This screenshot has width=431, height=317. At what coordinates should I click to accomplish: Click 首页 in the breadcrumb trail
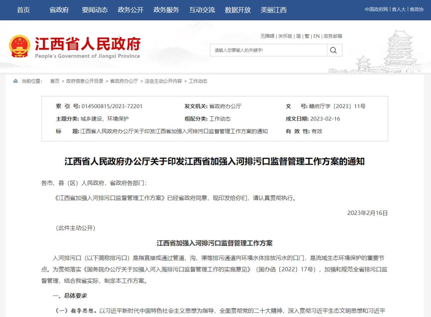(x=55, y=81)
